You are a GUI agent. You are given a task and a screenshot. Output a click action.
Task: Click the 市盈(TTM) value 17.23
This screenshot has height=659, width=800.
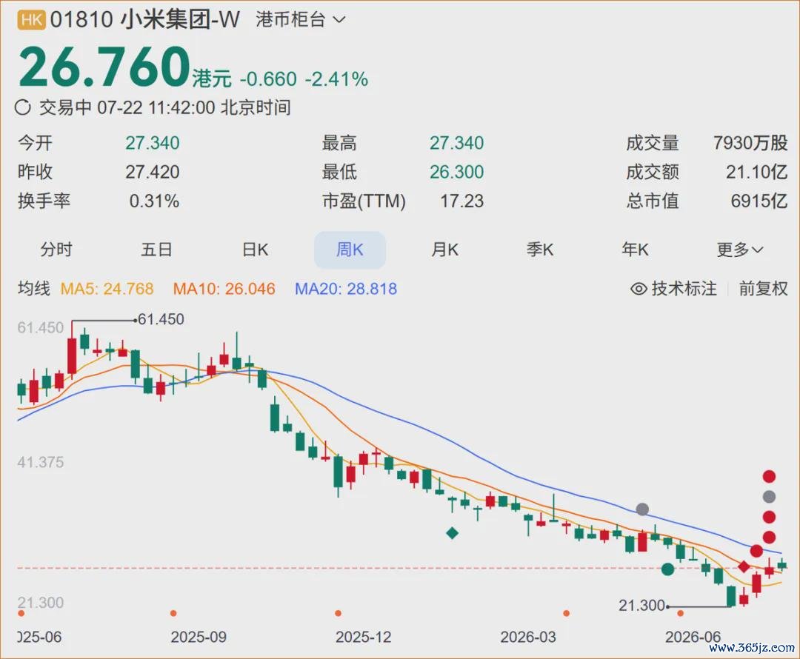[x=461, y=201]
